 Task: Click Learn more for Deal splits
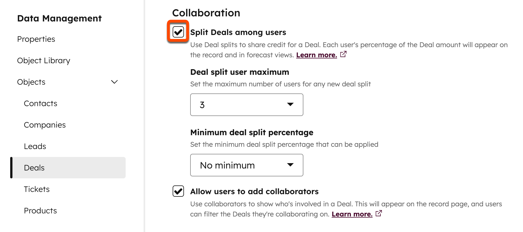point(316,55)
